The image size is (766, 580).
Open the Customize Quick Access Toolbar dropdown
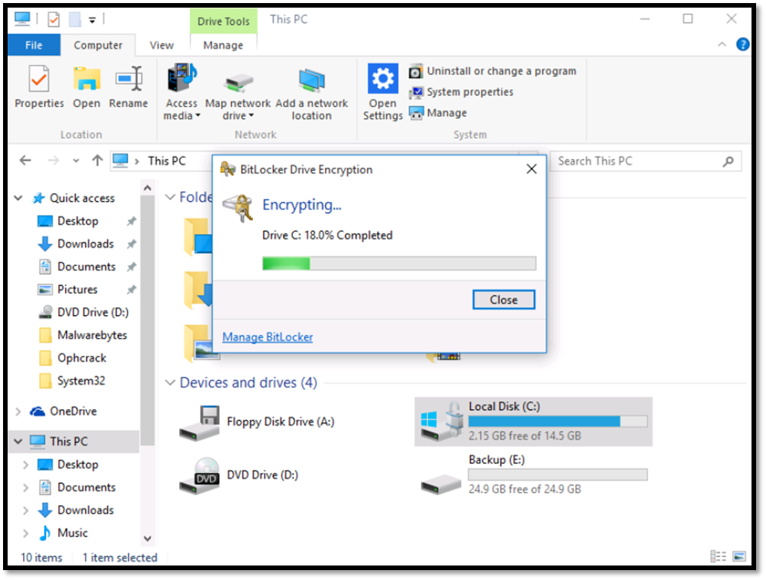tap(92, 20)
